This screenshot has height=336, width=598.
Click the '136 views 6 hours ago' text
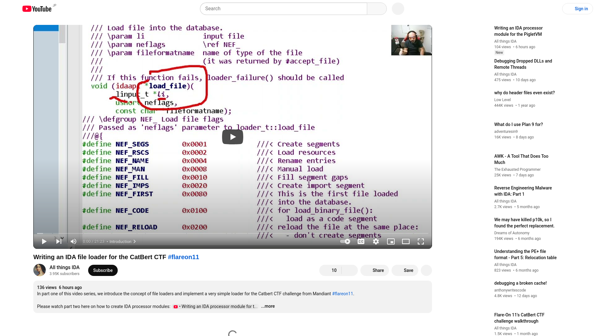click(59, 287)
